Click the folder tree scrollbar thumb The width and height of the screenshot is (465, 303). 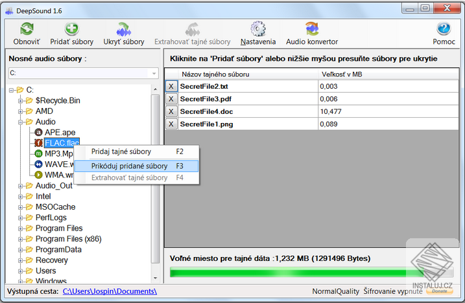click(155, 179)
